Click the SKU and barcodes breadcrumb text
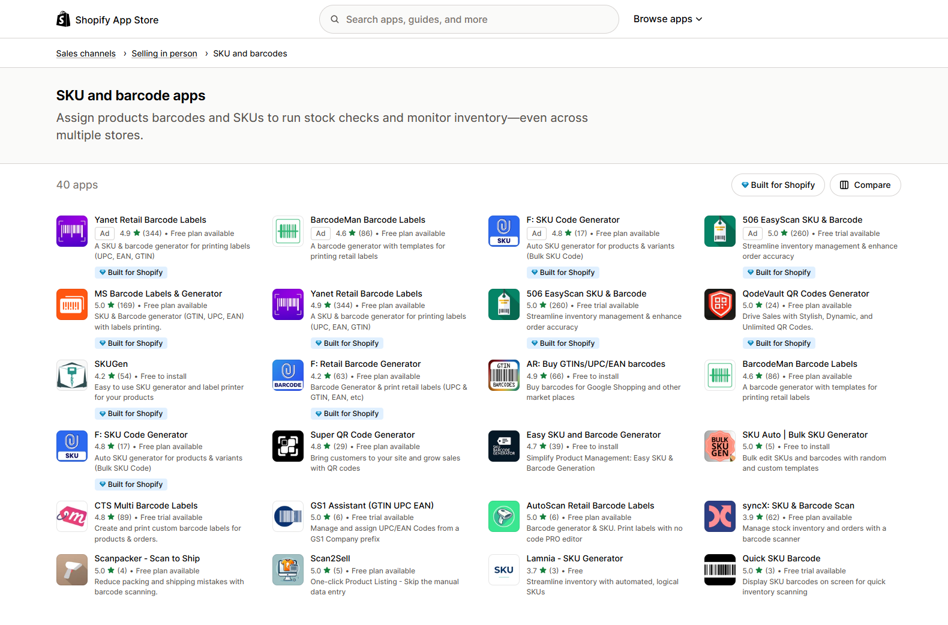This screenshot has height=625, width=948. pos(250,53)
